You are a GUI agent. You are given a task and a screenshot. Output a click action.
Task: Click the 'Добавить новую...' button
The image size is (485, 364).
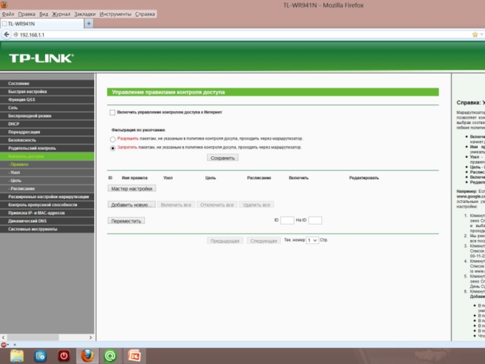[x=132, y=205]
